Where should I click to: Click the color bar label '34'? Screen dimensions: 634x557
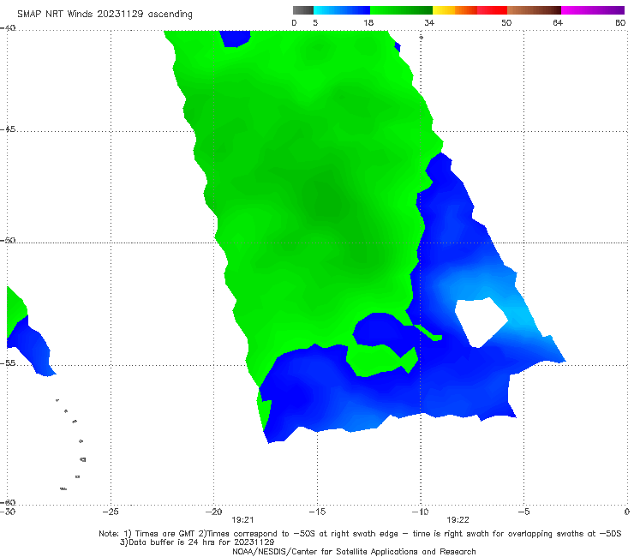tap(429, 22)
